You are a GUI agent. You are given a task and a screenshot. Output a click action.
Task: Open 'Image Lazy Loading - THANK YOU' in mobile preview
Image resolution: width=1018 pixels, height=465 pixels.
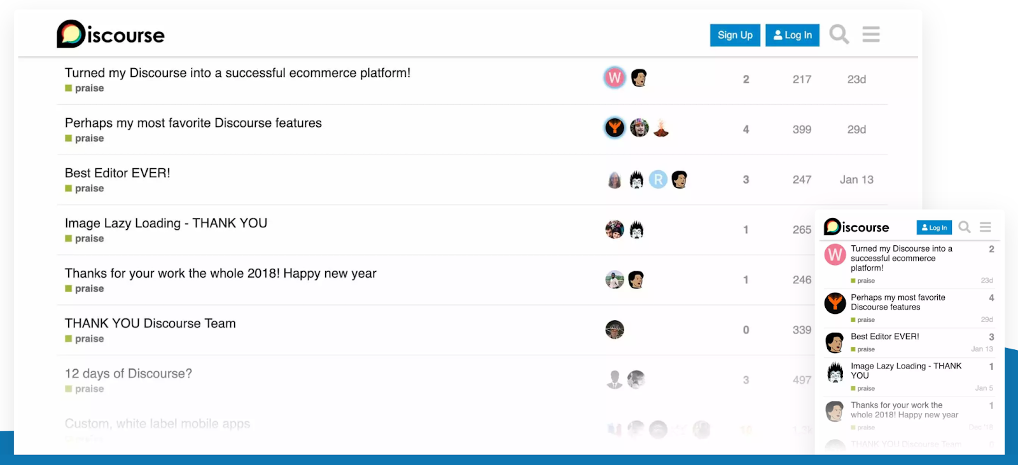pos(906,371)
